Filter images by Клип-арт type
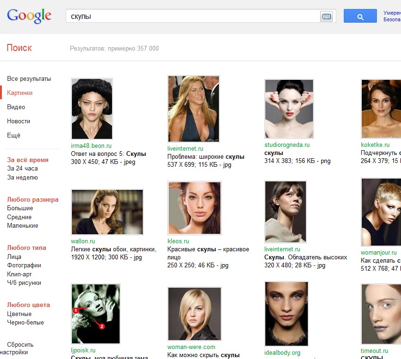This screenshot has width=401, height=359. pyautogui.click(x=19, y=274)
